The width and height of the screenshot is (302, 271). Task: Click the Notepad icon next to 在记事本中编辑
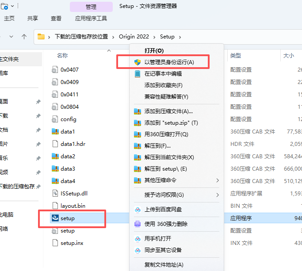click(138, 74)
